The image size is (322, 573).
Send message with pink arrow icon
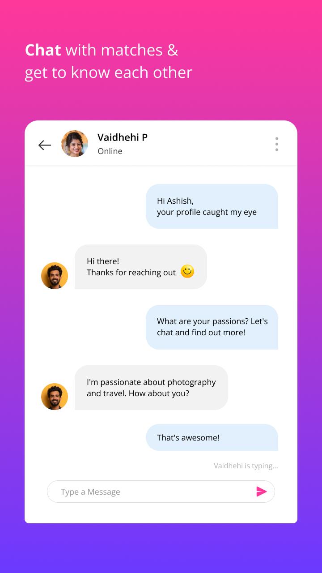pyautogui.click(x=262, y=492)
